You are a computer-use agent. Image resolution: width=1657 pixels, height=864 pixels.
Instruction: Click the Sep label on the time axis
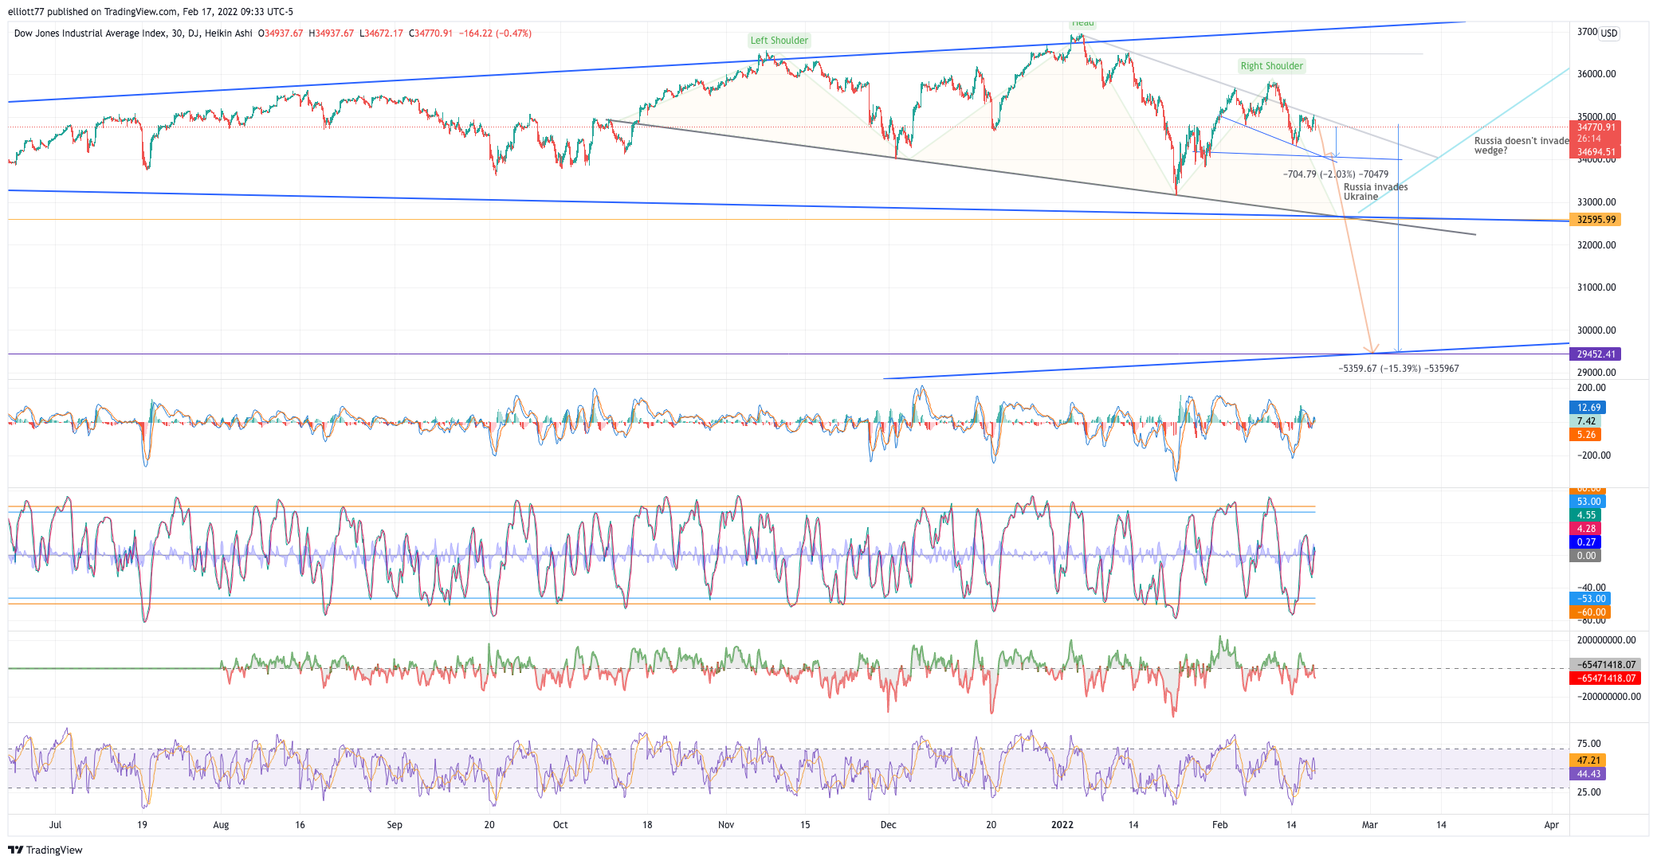pyautogui.click(x=395, y=825)
